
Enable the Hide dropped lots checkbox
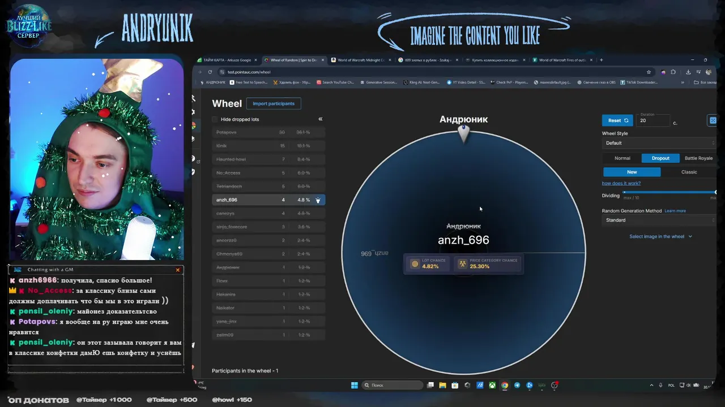[215, 119]
